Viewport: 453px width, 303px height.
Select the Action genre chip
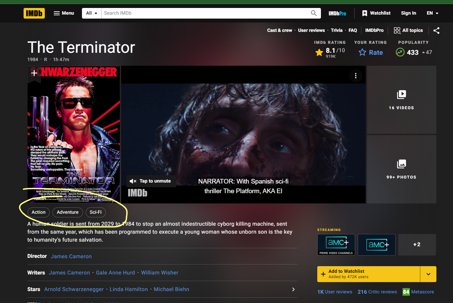pos(38,212)
